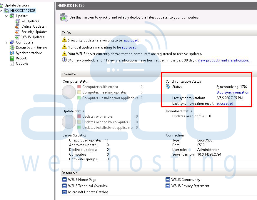
Task: Open All Updates view
Action: (x=30, y=21)
